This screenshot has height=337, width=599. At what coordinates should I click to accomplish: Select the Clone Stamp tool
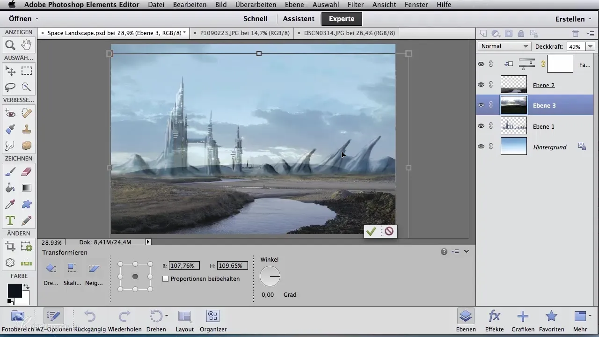(x=27, y=129)
